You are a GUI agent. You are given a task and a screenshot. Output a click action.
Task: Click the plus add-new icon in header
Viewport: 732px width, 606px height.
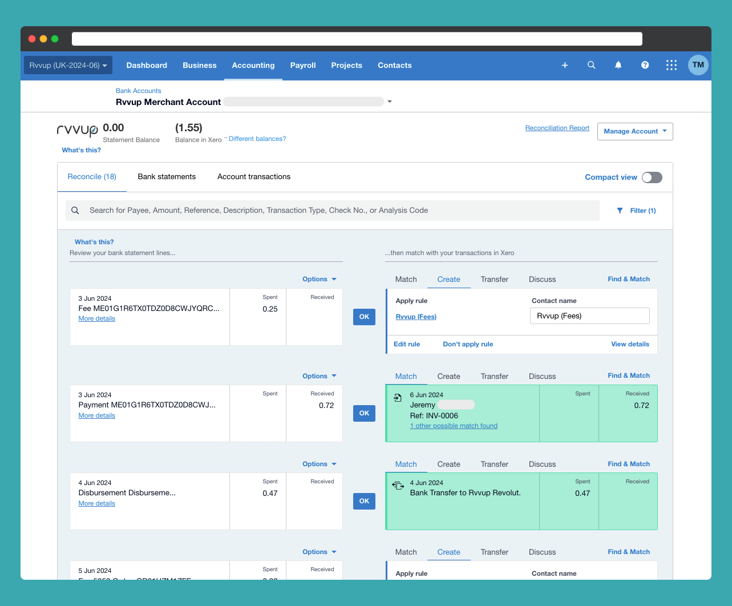pyautogui.click(x=565, y=65)
